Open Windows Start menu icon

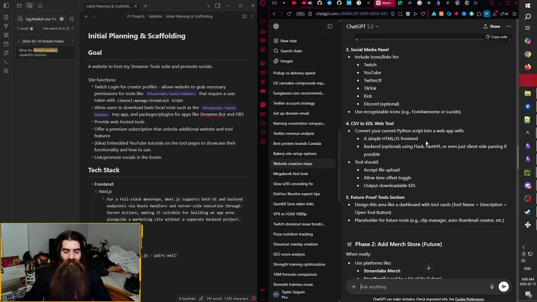pos(528,5)
